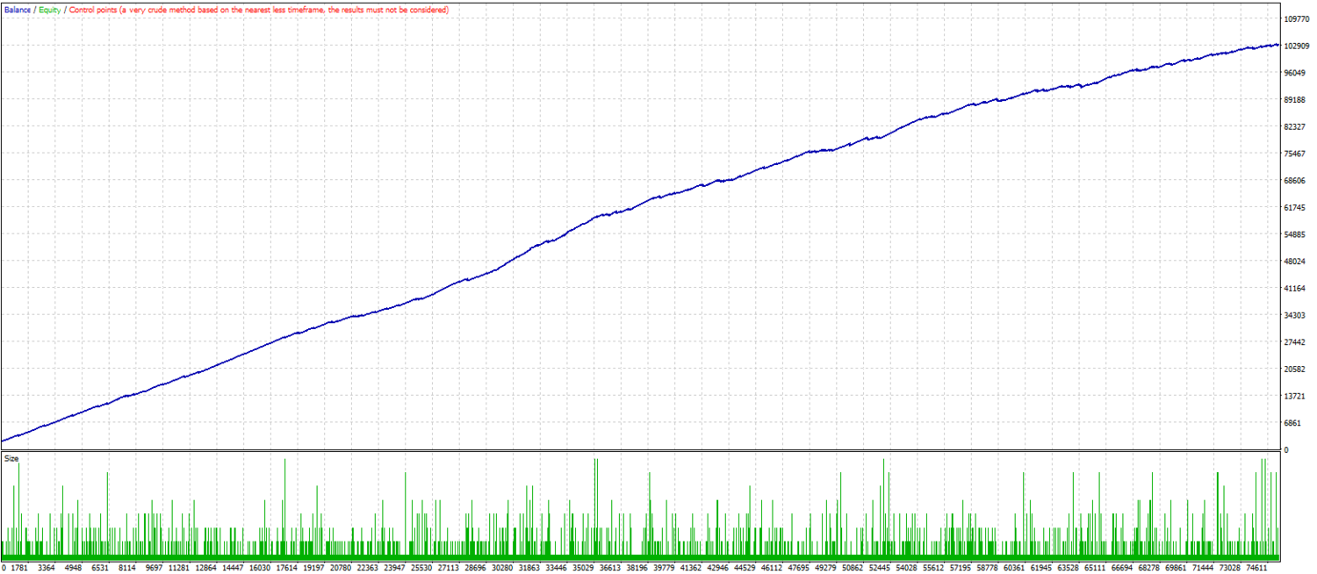
Task: Select trade number 41362 on the bottom axis
Action: tap(691, 568)
